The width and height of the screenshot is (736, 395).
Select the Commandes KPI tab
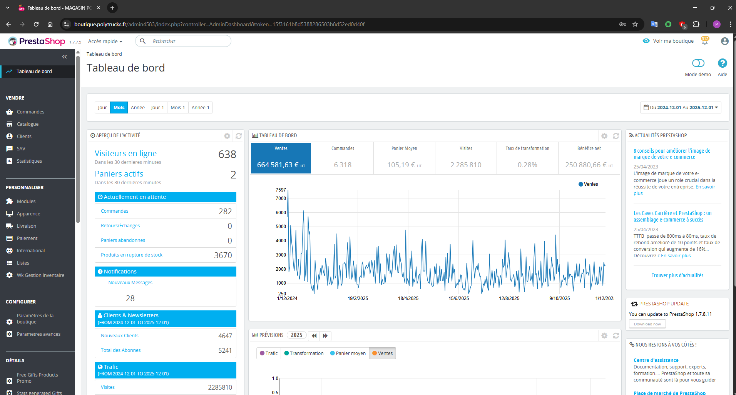coord(343,158)
